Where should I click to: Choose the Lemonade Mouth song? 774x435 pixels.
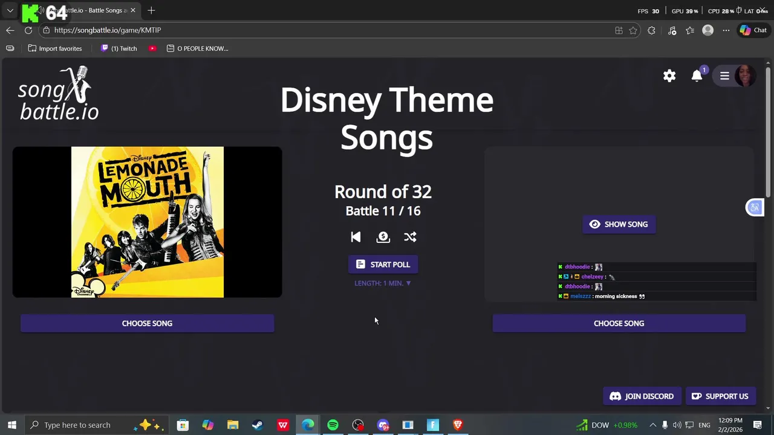(147, 323)
